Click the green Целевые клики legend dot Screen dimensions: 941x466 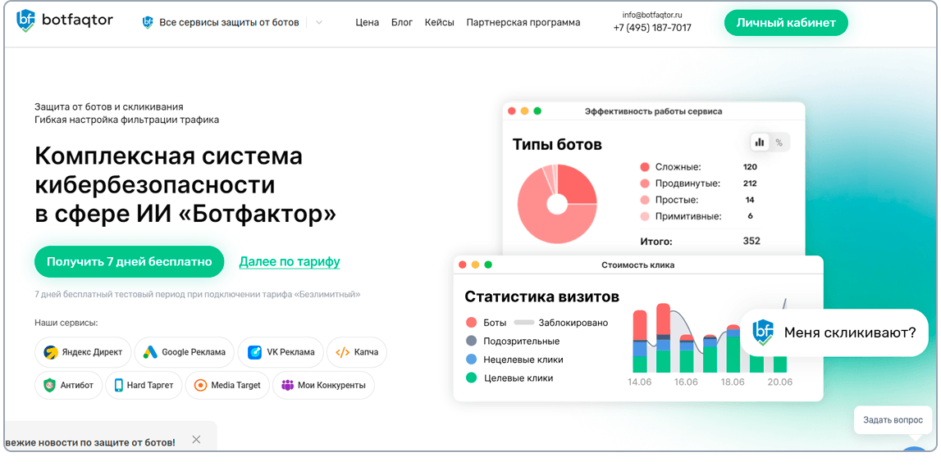click(x=471, y=378)
